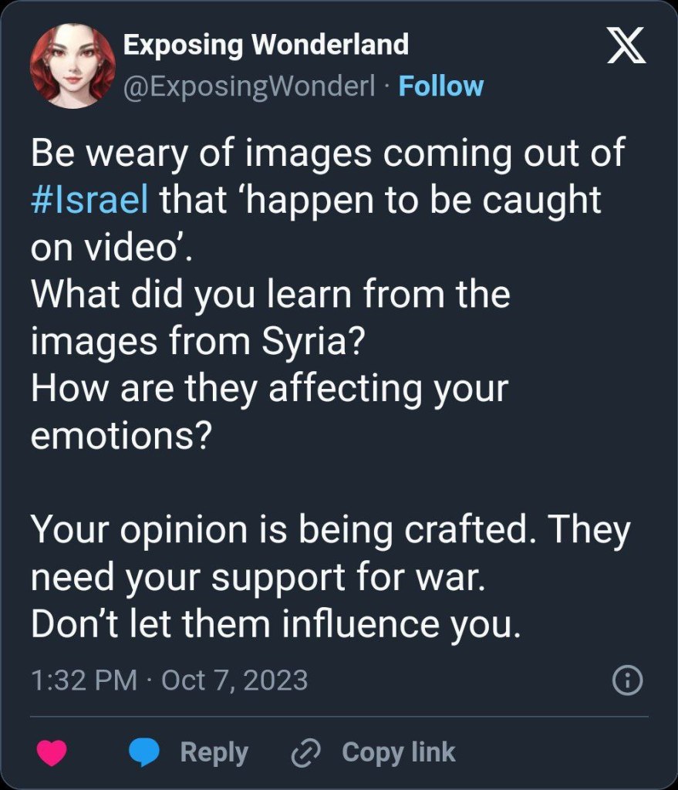
Task: Click the "How are they affecting" question line
Action: coord(270,387)
